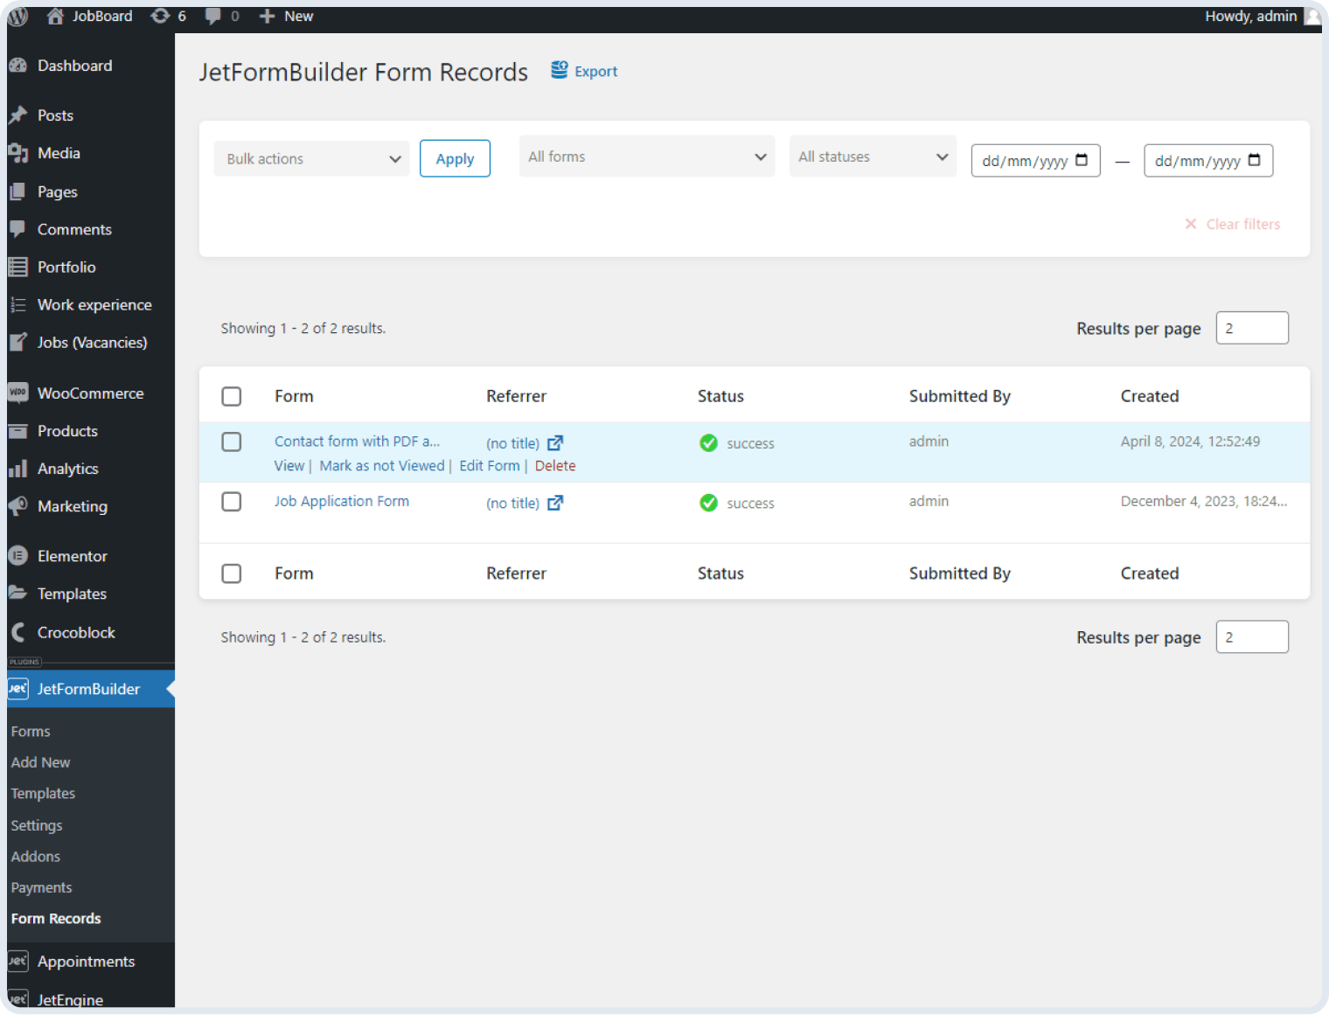Screen dimensions: 1329x1015
Task: Open the Job Application Form record link
Action: pyautogui.click(x=341, y=501)
